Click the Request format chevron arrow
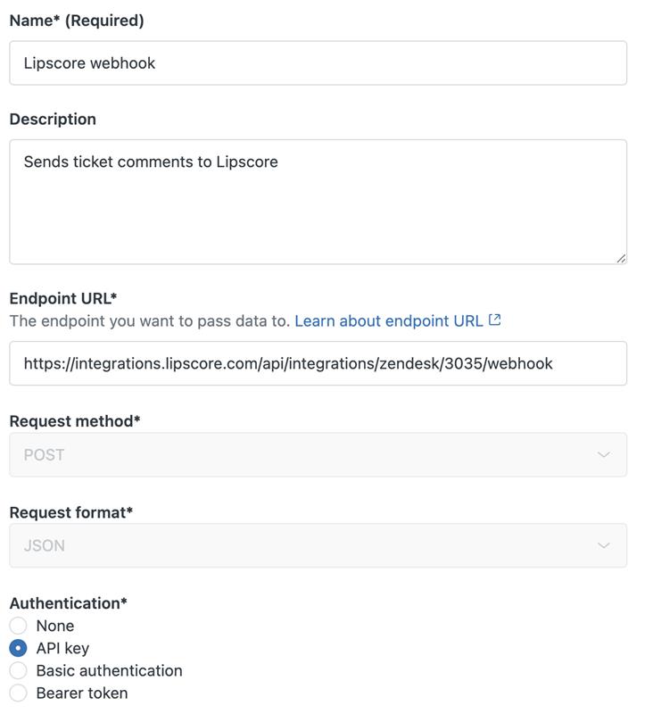Screen dimensions: 653x714 coord(604,546)
